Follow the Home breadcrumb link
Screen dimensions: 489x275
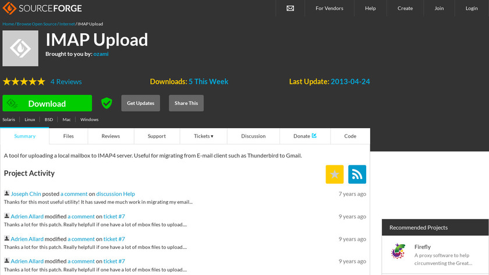click(8, 24)
